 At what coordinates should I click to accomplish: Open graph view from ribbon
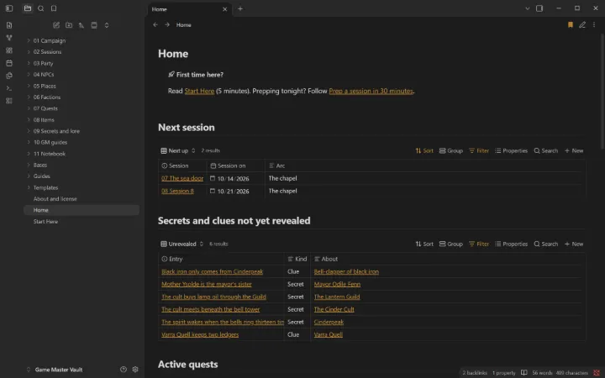(x=9, y=38)
